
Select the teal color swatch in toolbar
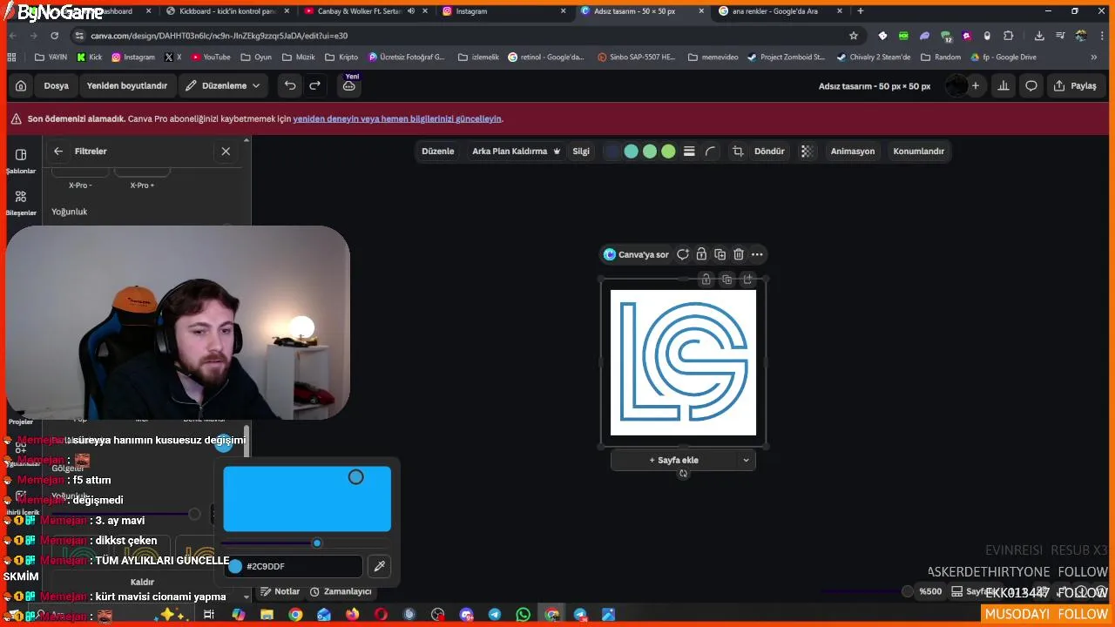[631, 151]
